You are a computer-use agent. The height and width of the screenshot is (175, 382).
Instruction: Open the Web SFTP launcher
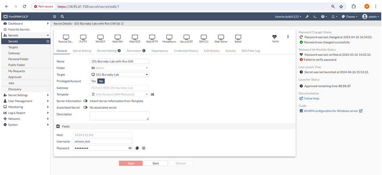152,38
